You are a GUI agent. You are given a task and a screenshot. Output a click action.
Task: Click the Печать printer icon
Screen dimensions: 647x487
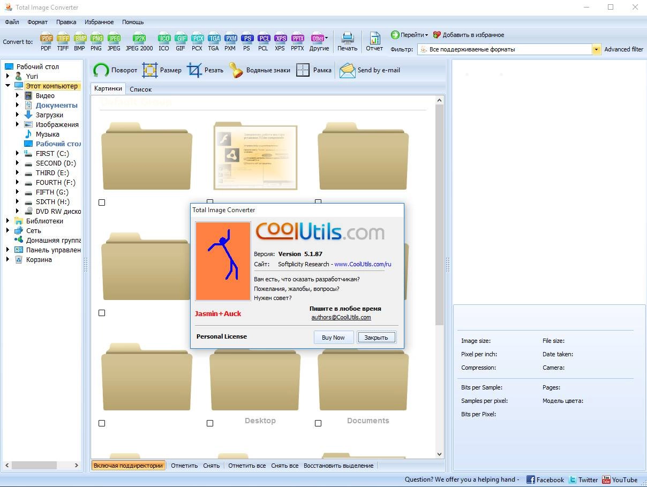pos(347,42)
